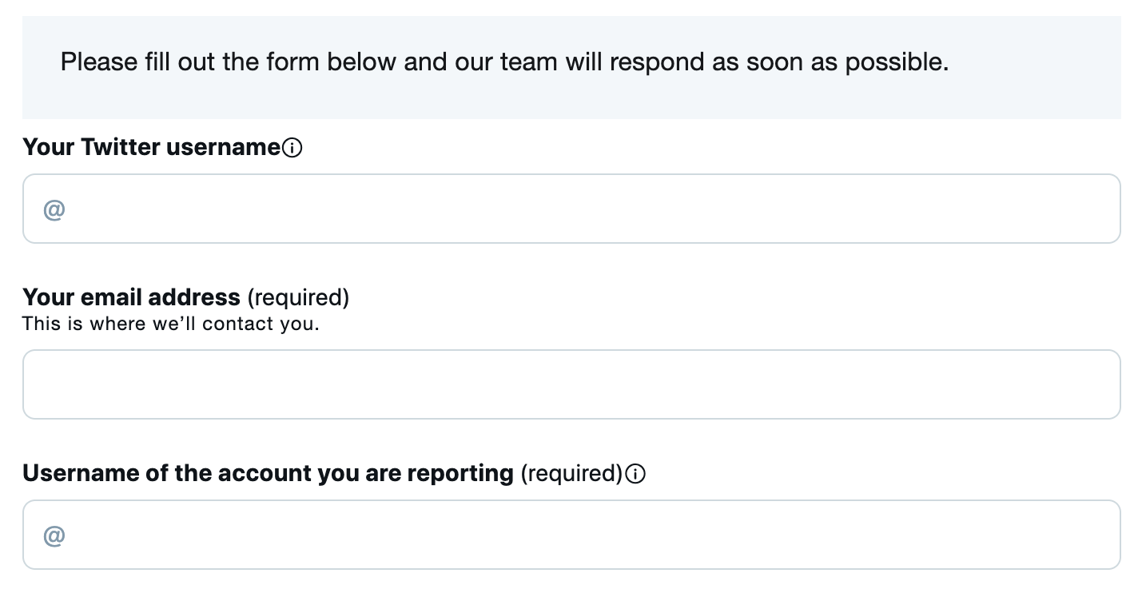Select the reported account username field
Screen dimensions: 1138x593
tap(571, 535)
